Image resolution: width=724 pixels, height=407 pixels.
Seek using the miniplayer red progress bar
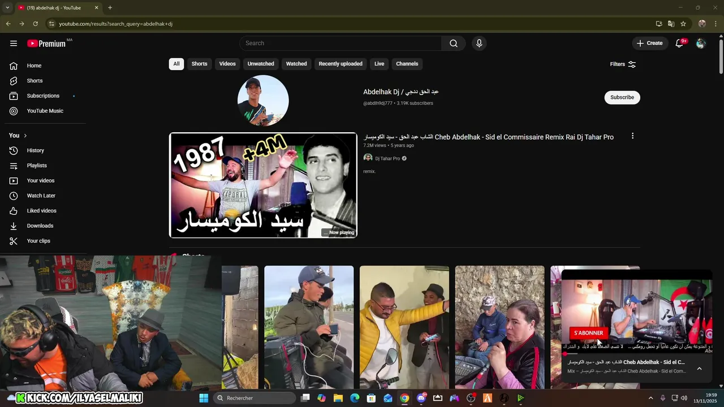(x=636, y=354)
